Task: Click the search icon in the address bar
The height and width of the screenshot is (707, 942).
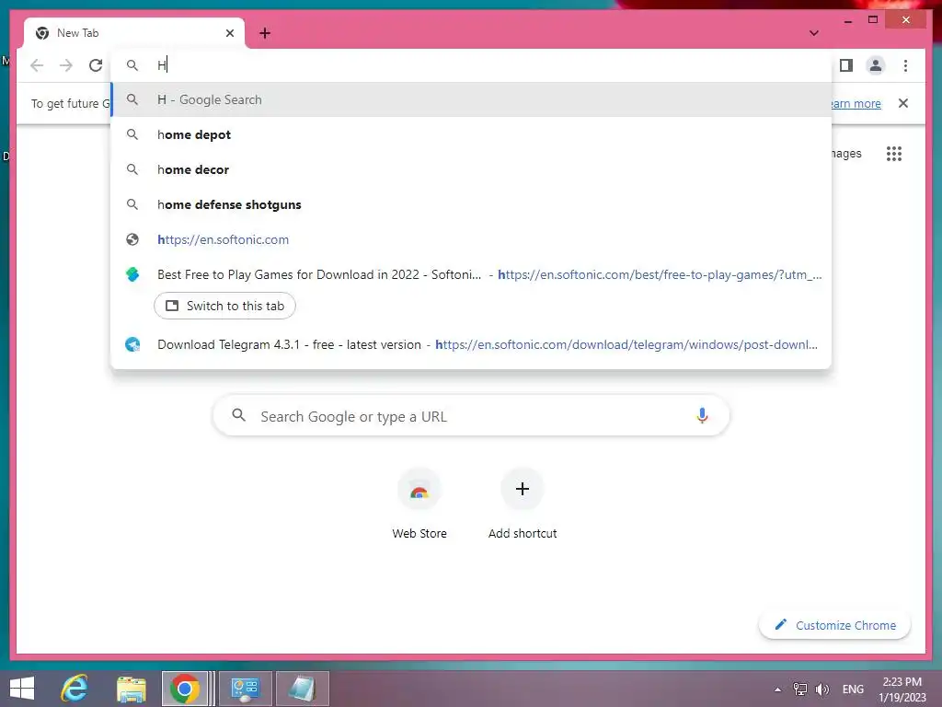Action: (x=132, y=65)
